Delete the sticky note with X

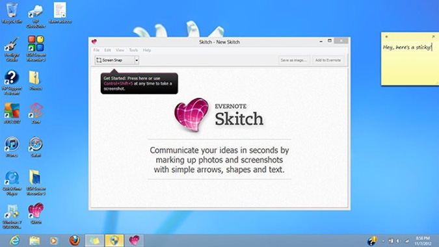click(x=433, y=36)
